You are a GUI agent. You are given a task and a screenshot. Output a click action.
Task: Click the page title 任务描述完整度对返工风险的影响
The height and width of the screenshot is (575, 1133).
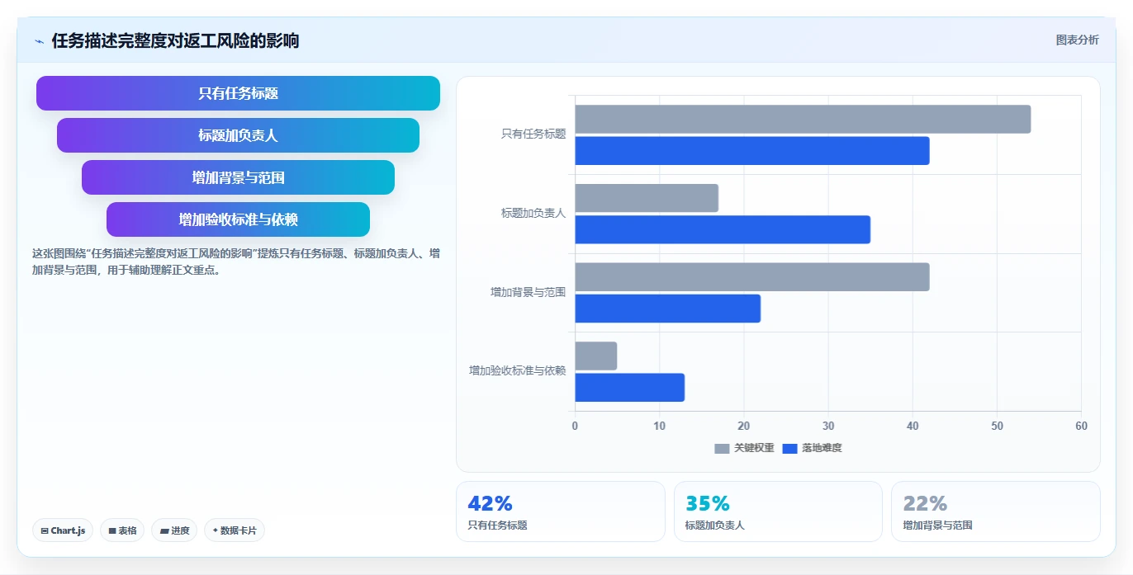[x=175, y=40]
